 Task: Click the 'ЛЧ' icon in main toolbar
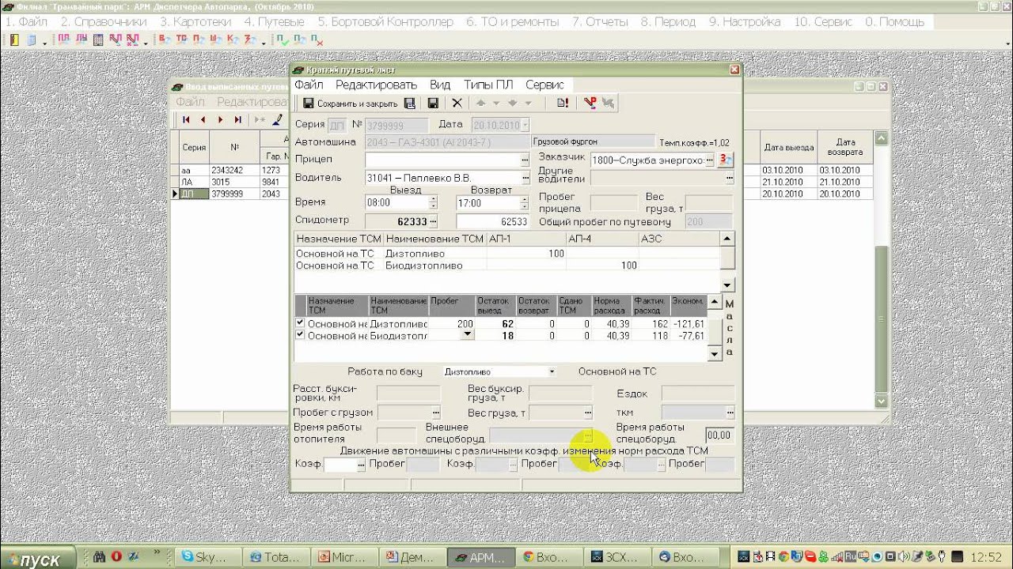(81, 40)
